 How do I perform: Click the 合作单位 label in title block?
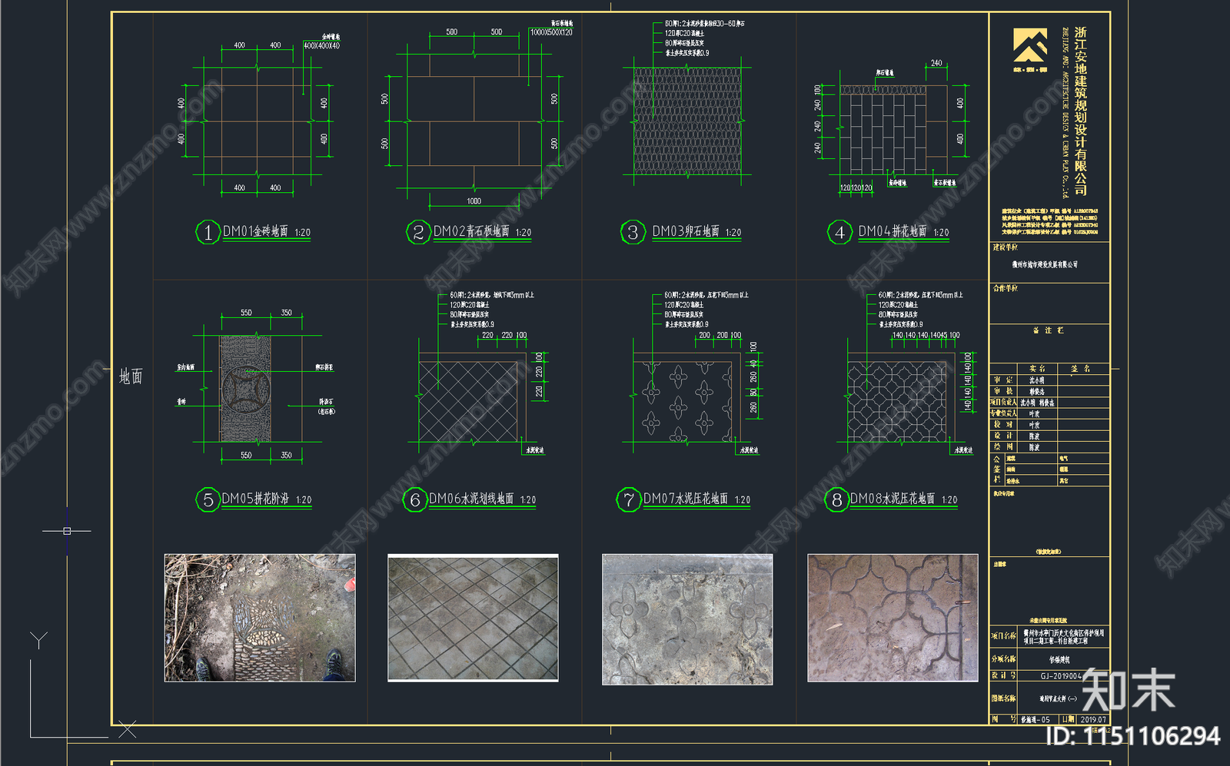tap(1005, 288)
